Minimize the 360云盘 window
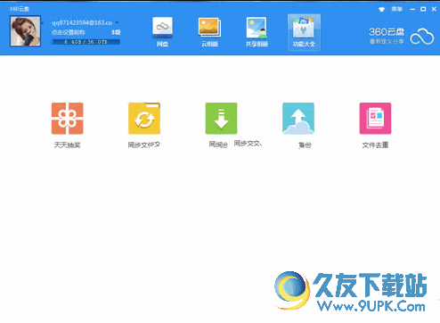Screen dimensions: 440x323 [x=412, y=9]
